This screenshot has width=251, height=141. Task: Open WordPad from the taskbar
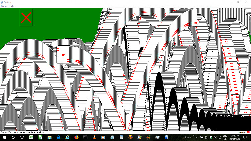tap(121, 137)
